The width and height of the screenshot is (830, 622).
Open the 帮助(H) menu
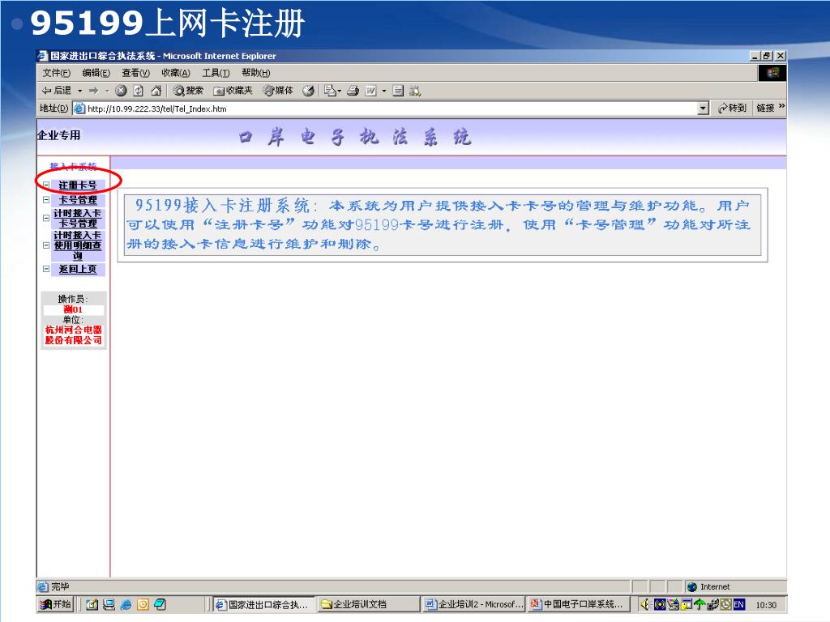pyautogui.click(x=255, y=72)
